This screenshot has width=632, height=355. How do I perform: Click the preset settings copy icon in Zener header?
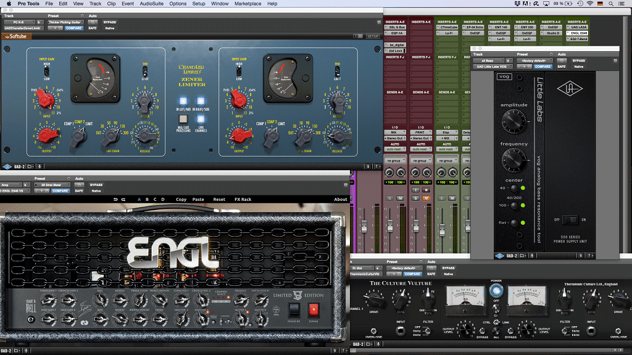point(60,28)
